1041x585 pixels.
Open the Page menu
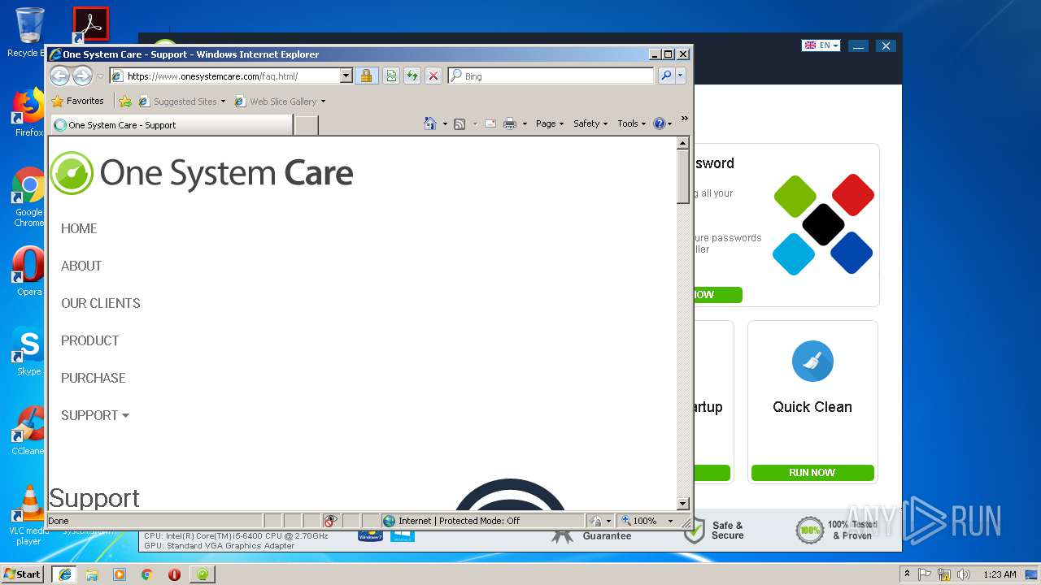coord(549,123)
